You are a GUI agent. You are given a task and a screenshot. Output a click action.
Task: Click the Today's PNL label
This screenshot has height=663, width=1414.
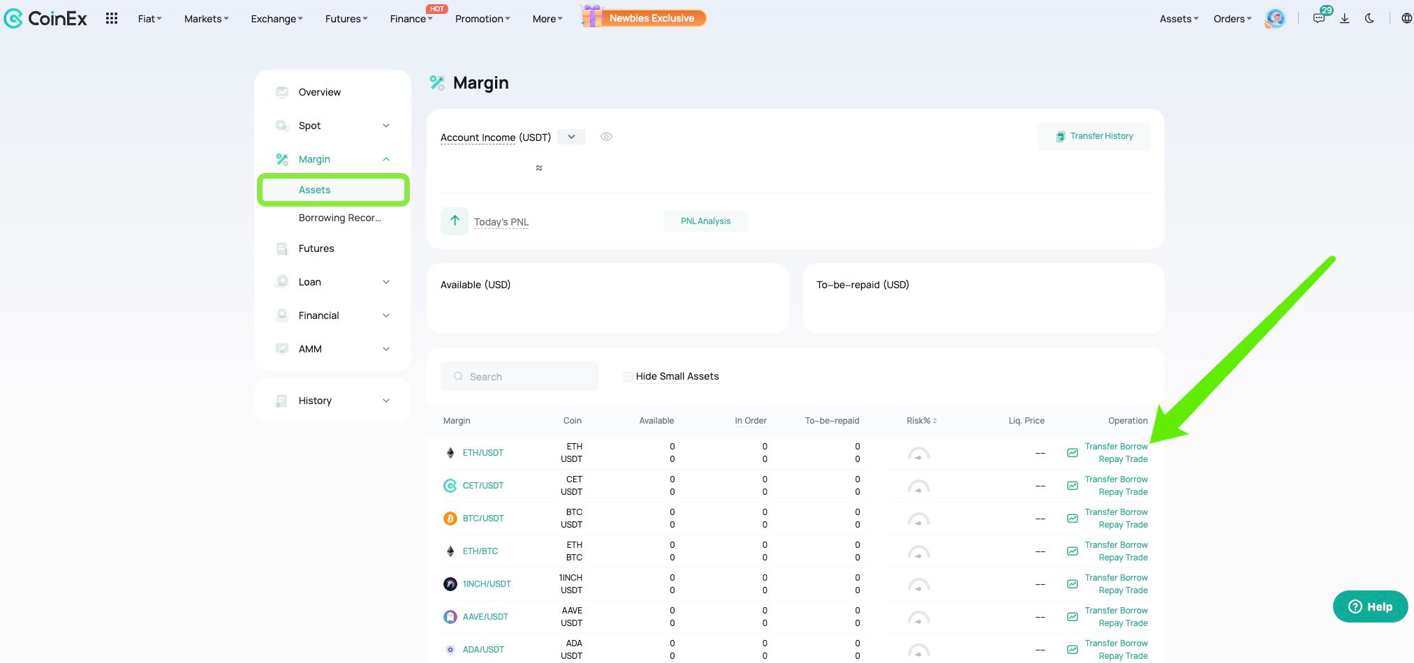[501, 222]
